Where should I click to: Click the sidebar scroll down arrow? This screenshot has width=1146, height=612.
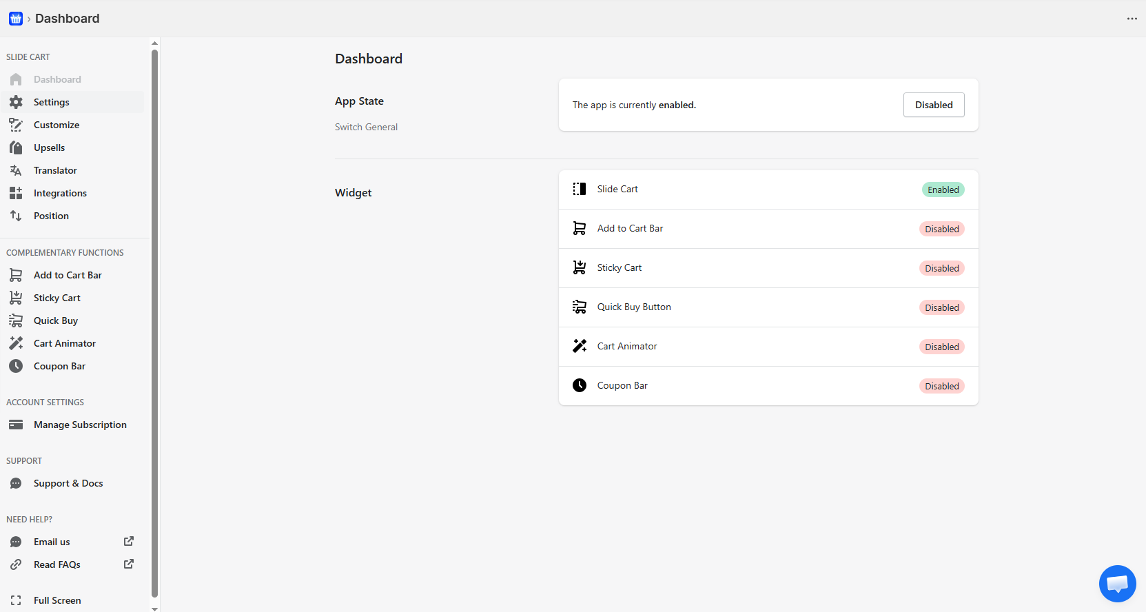pyautogui.click(x=154, y=608)
